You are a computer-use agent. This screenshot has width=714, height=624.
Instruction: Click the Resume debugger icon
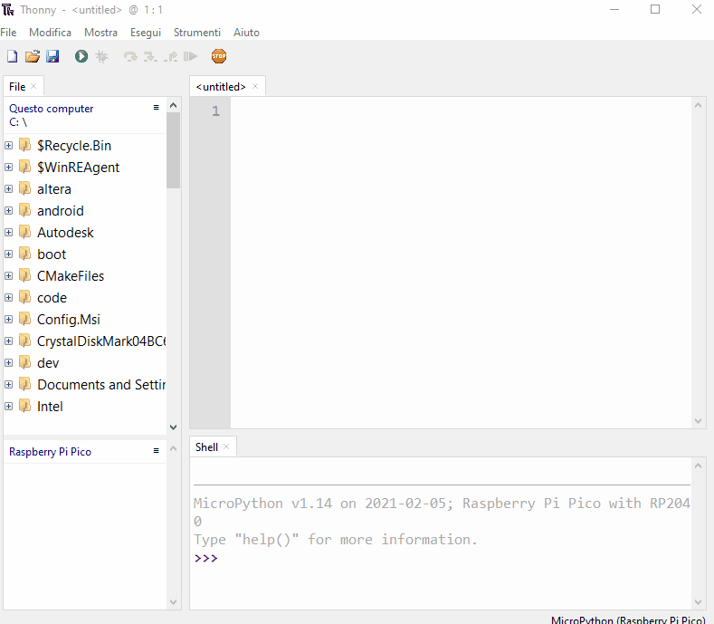pos(190,56)
